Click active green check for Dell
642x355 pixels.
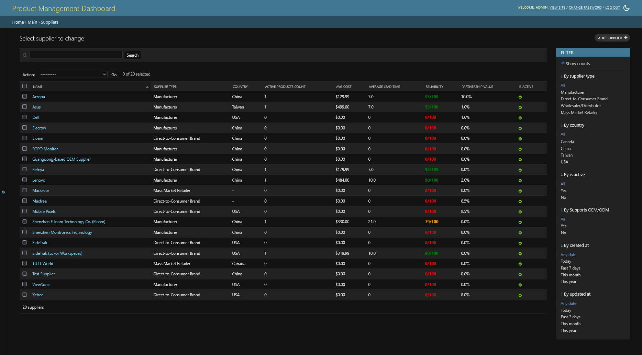[x=520, y=118]
